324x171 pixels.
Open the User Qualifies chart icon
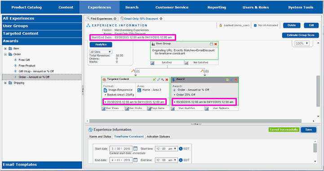[173, 109]
